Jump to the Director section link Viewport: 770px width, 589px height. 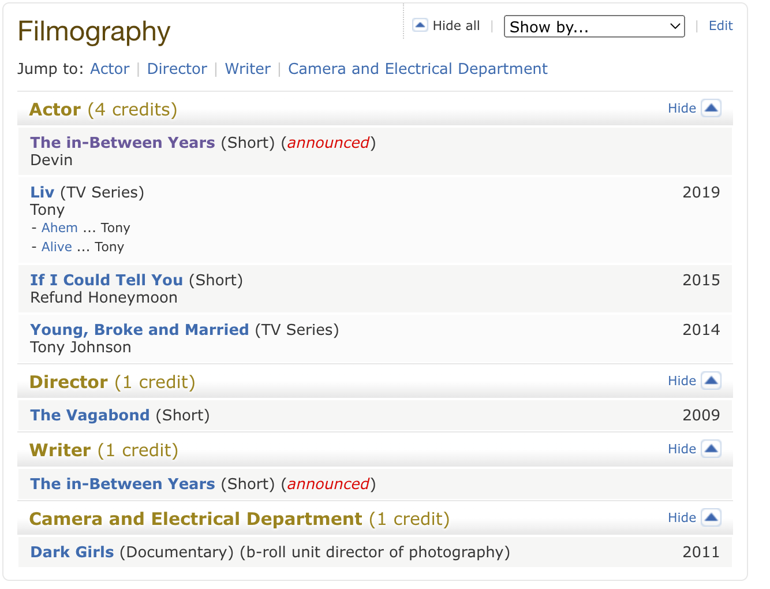click(x=177, y=69)
